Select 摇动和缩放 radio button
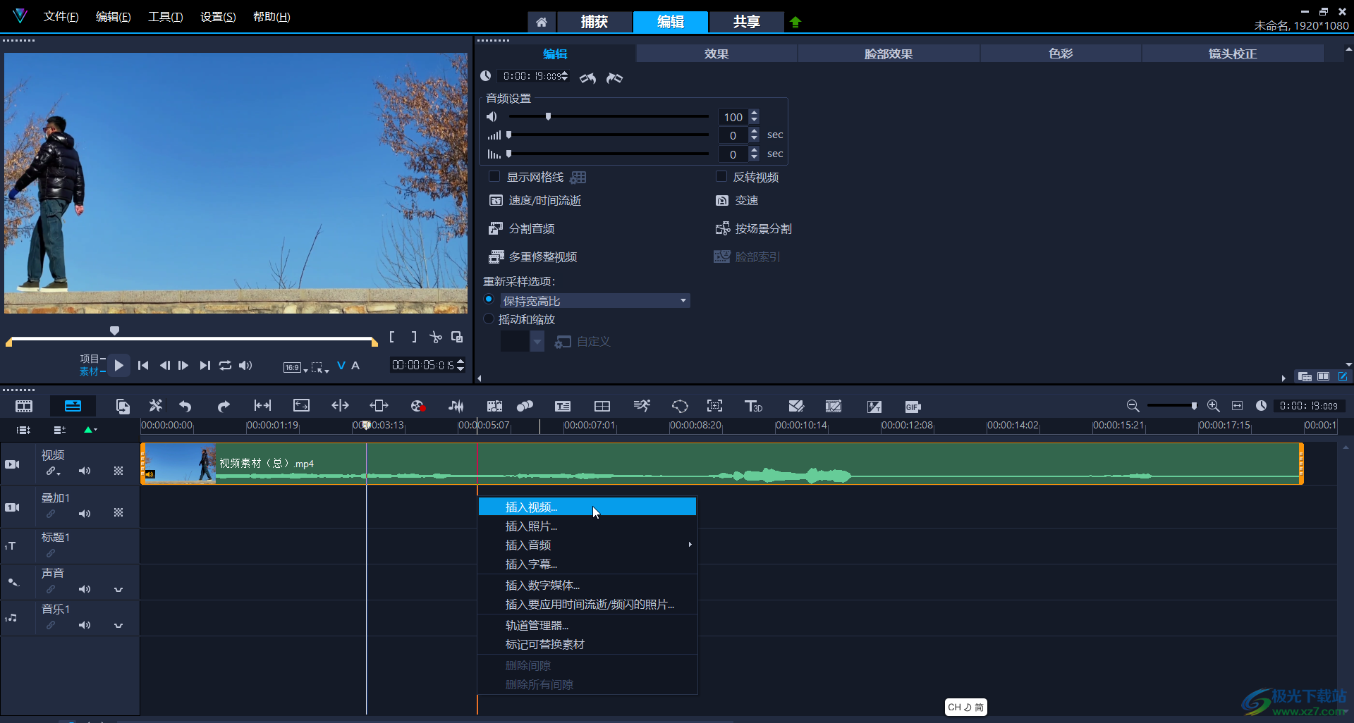 (489, 319)
